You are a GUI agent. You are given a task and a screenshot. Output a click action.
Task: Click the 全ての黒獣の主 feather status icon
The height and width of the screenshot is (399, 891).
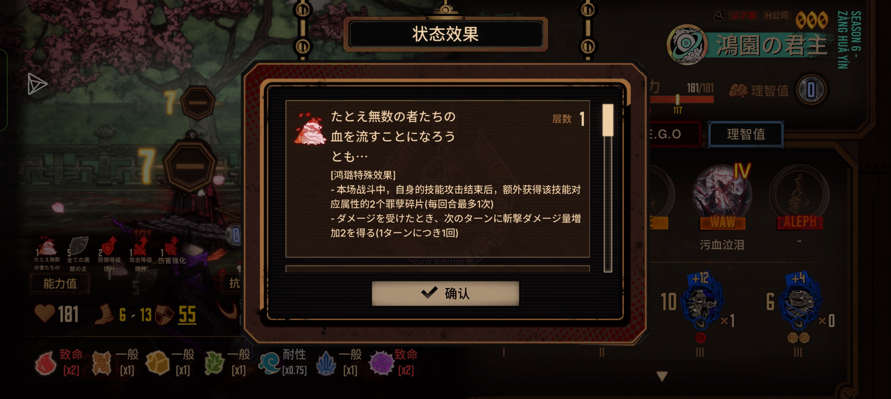click(78, 246)
